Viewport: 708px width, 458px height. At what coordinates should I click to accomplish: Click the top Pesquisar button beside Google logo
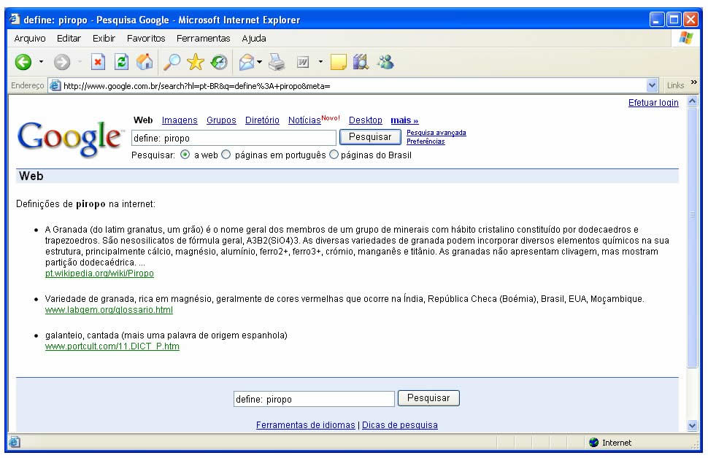pos(370,137)
